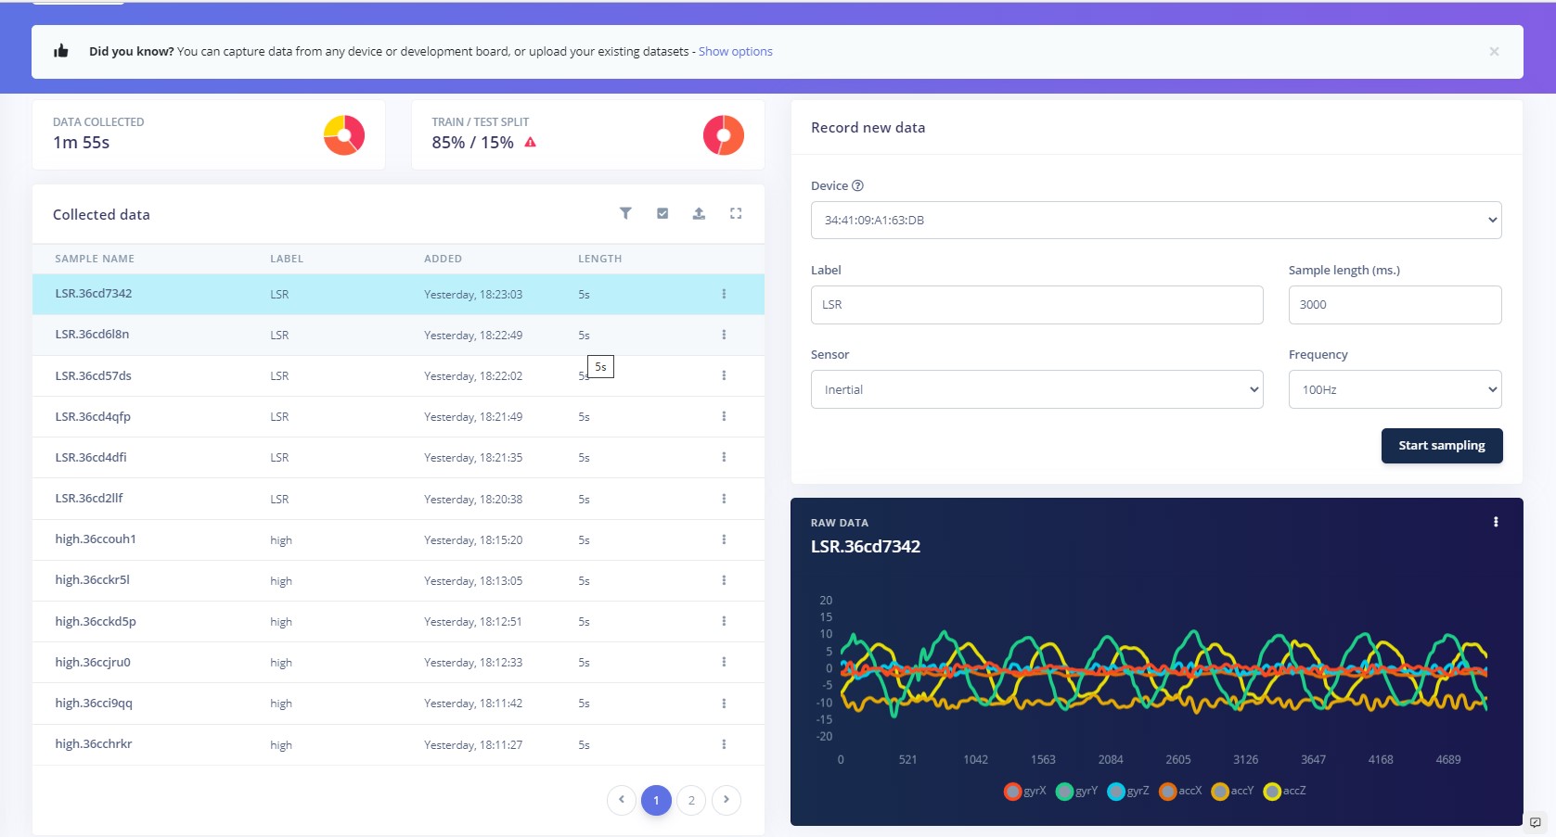Select sample high.36cchrkr

pyautogui.click(x=398, y=744)
